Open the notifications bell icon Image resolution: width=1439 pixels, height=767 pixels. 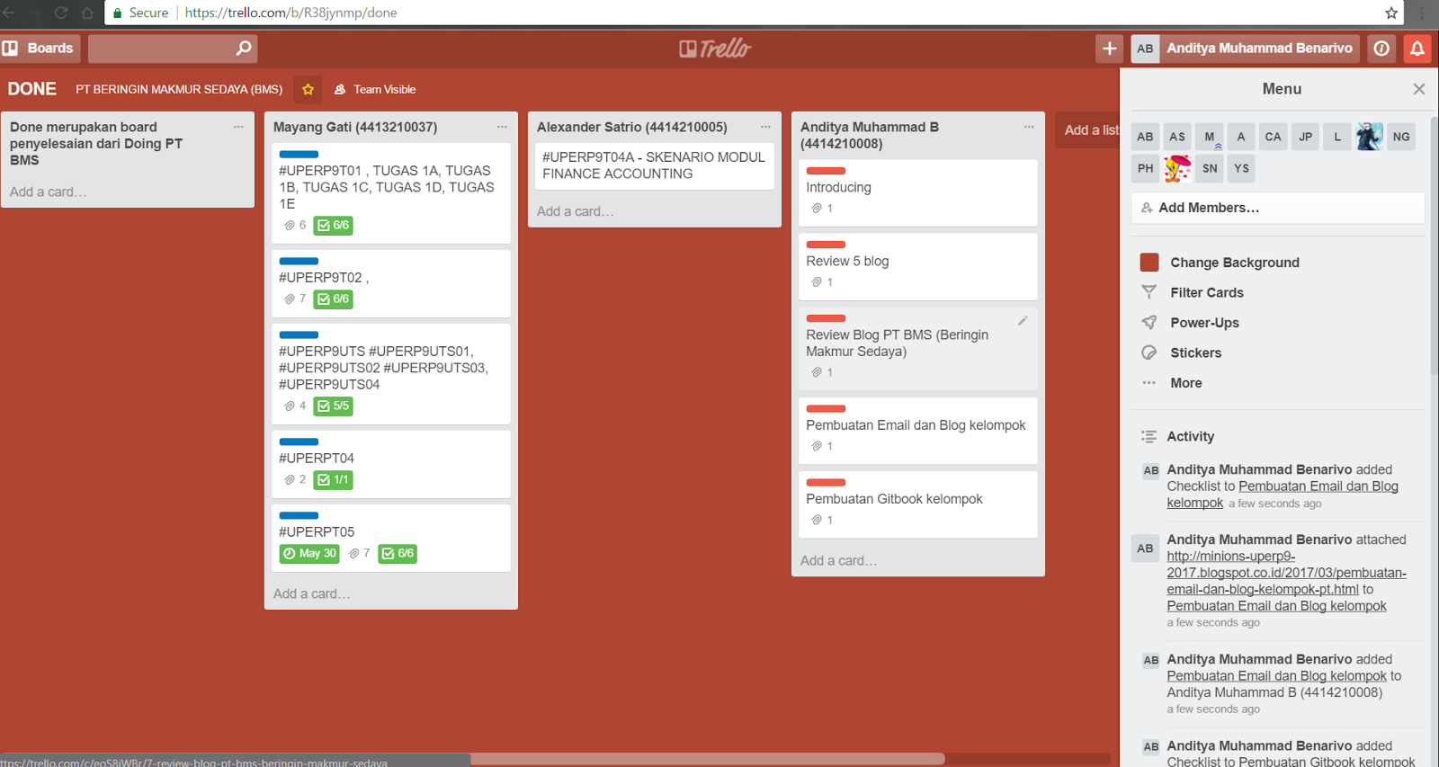pos(1417,49)
